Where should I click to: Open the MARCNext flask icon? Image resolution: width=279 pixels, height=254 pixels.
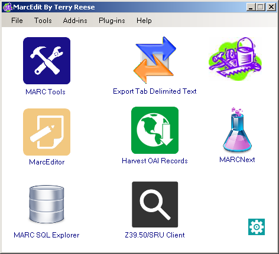(238, 130)
